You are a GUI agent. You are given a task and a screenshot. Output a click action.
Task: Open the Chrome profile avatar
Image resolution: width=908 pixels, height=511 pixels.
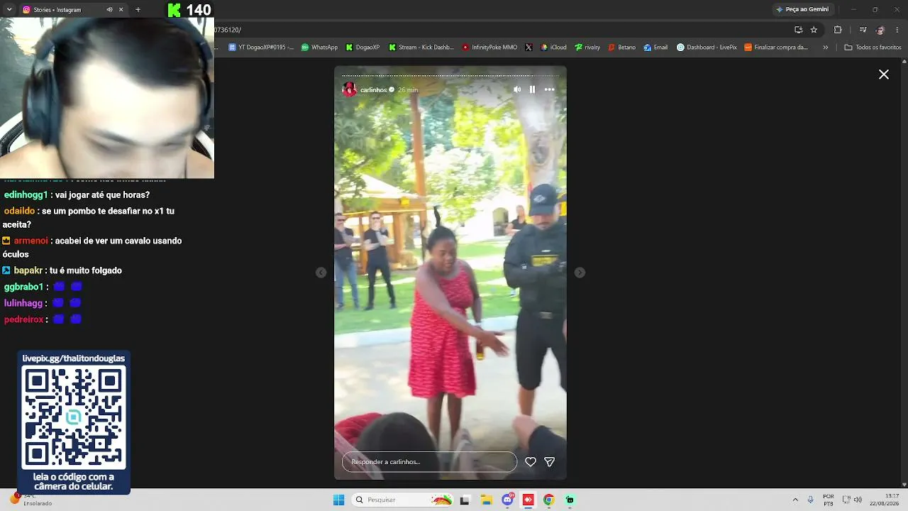[x=880, y=30]
